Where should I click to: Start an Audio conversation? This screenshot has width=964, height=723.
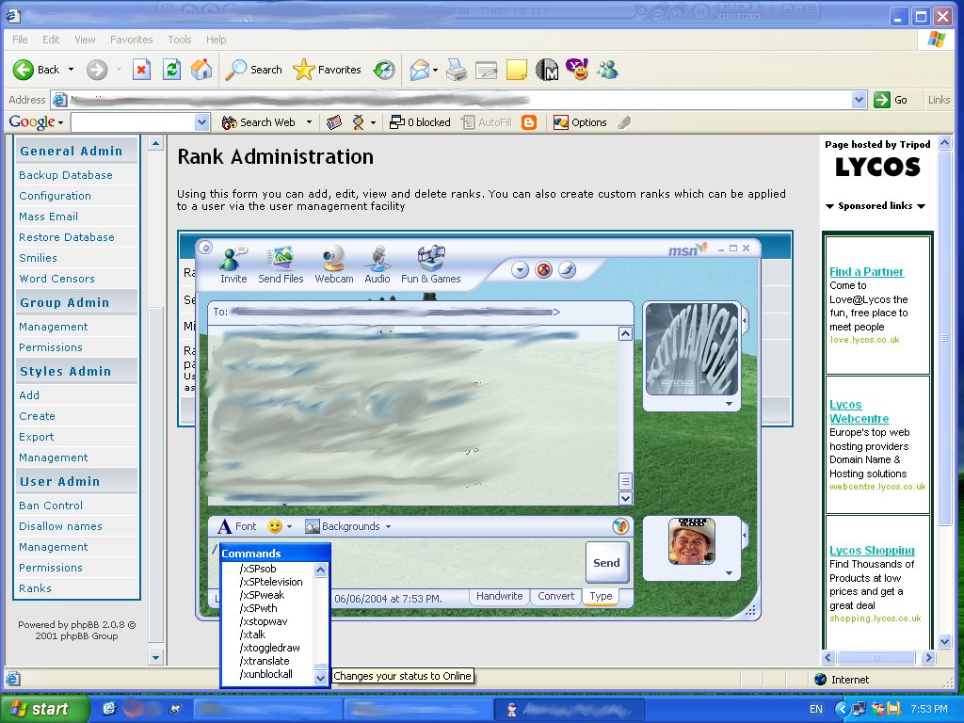pos(378,264)
